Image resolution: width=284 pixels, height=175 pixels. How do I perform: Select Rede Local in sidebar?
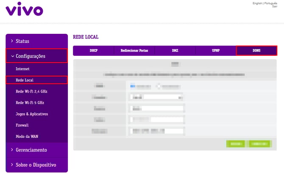pyautogui.click(x=24, y=80)
